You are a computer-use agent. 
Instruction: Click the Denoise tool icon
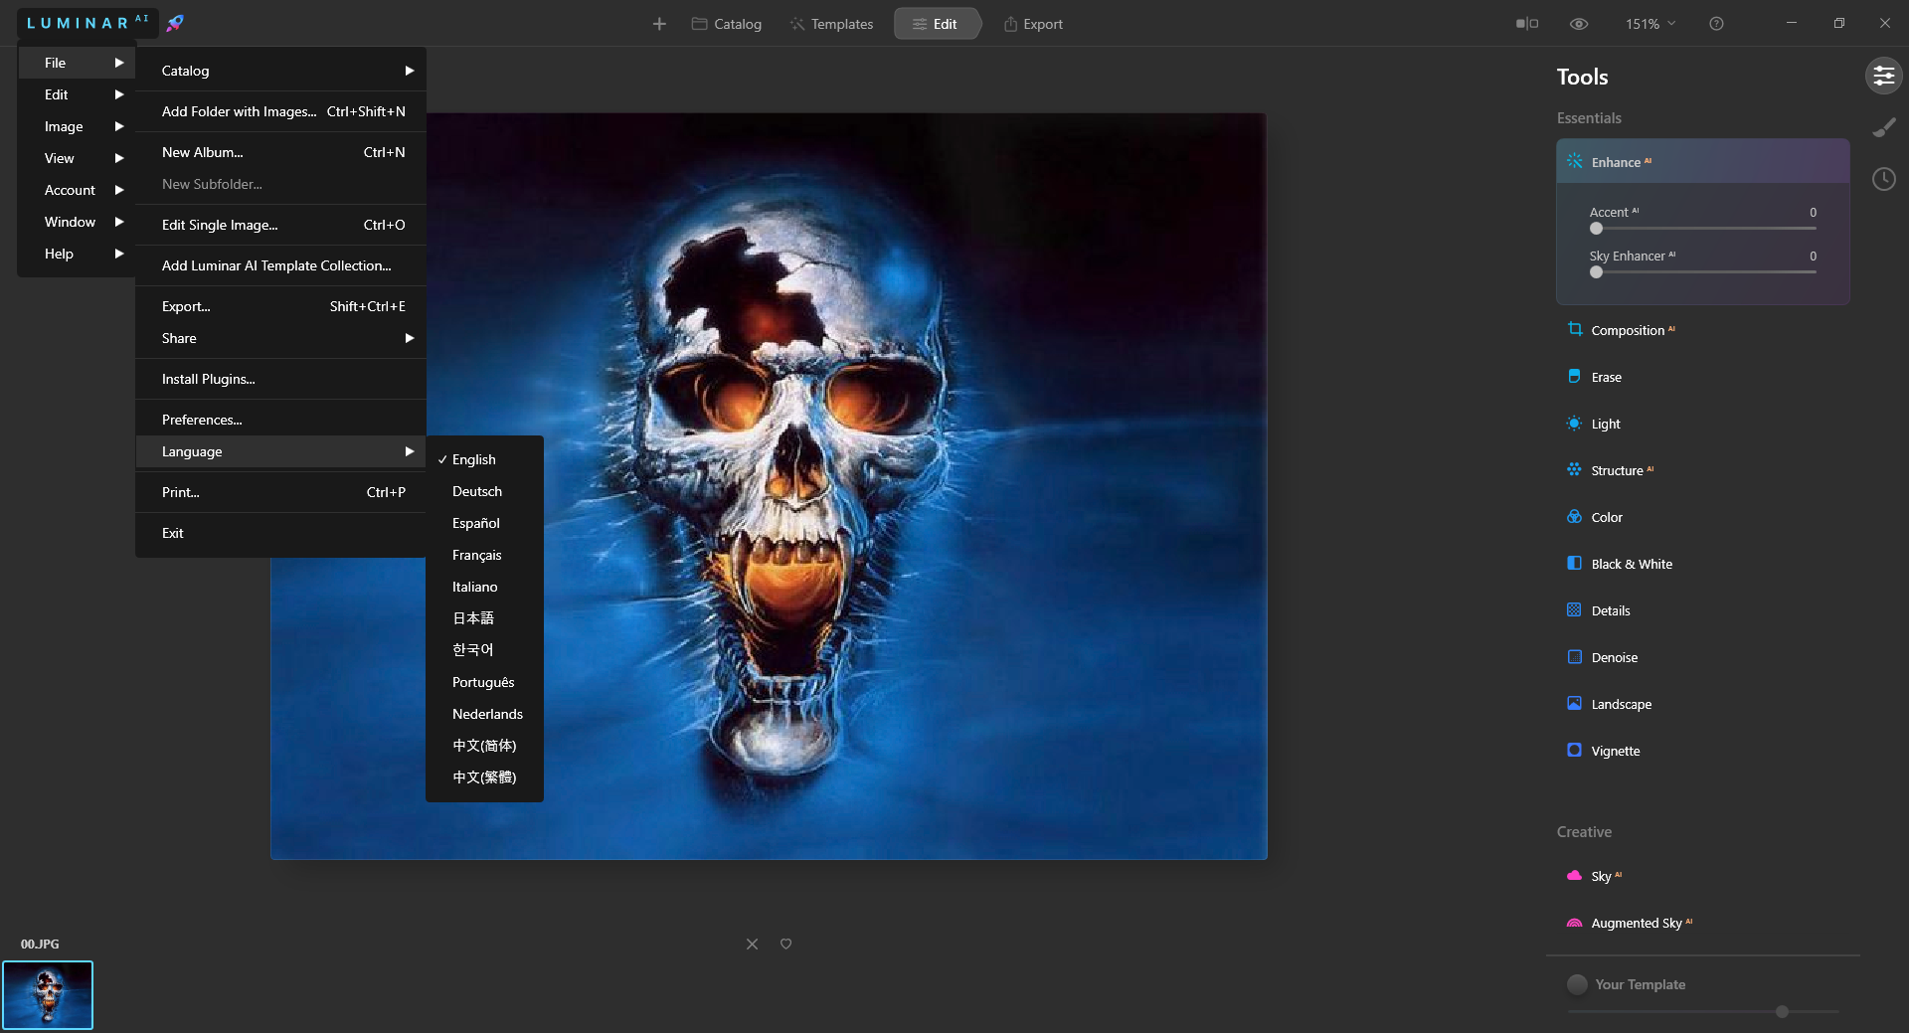(1575, 656)
